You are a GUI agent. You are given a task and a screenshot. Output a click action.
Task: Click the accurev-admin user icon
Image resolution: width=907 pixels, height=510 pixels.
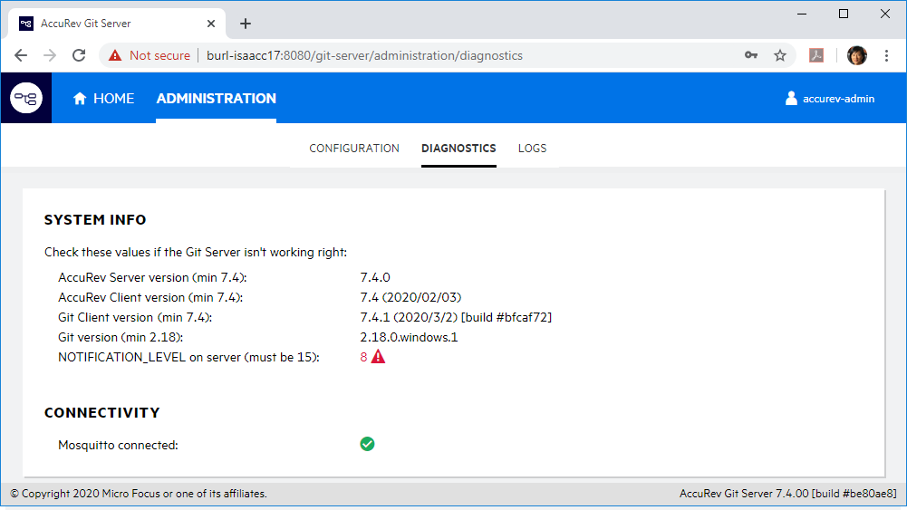(791, 99)
